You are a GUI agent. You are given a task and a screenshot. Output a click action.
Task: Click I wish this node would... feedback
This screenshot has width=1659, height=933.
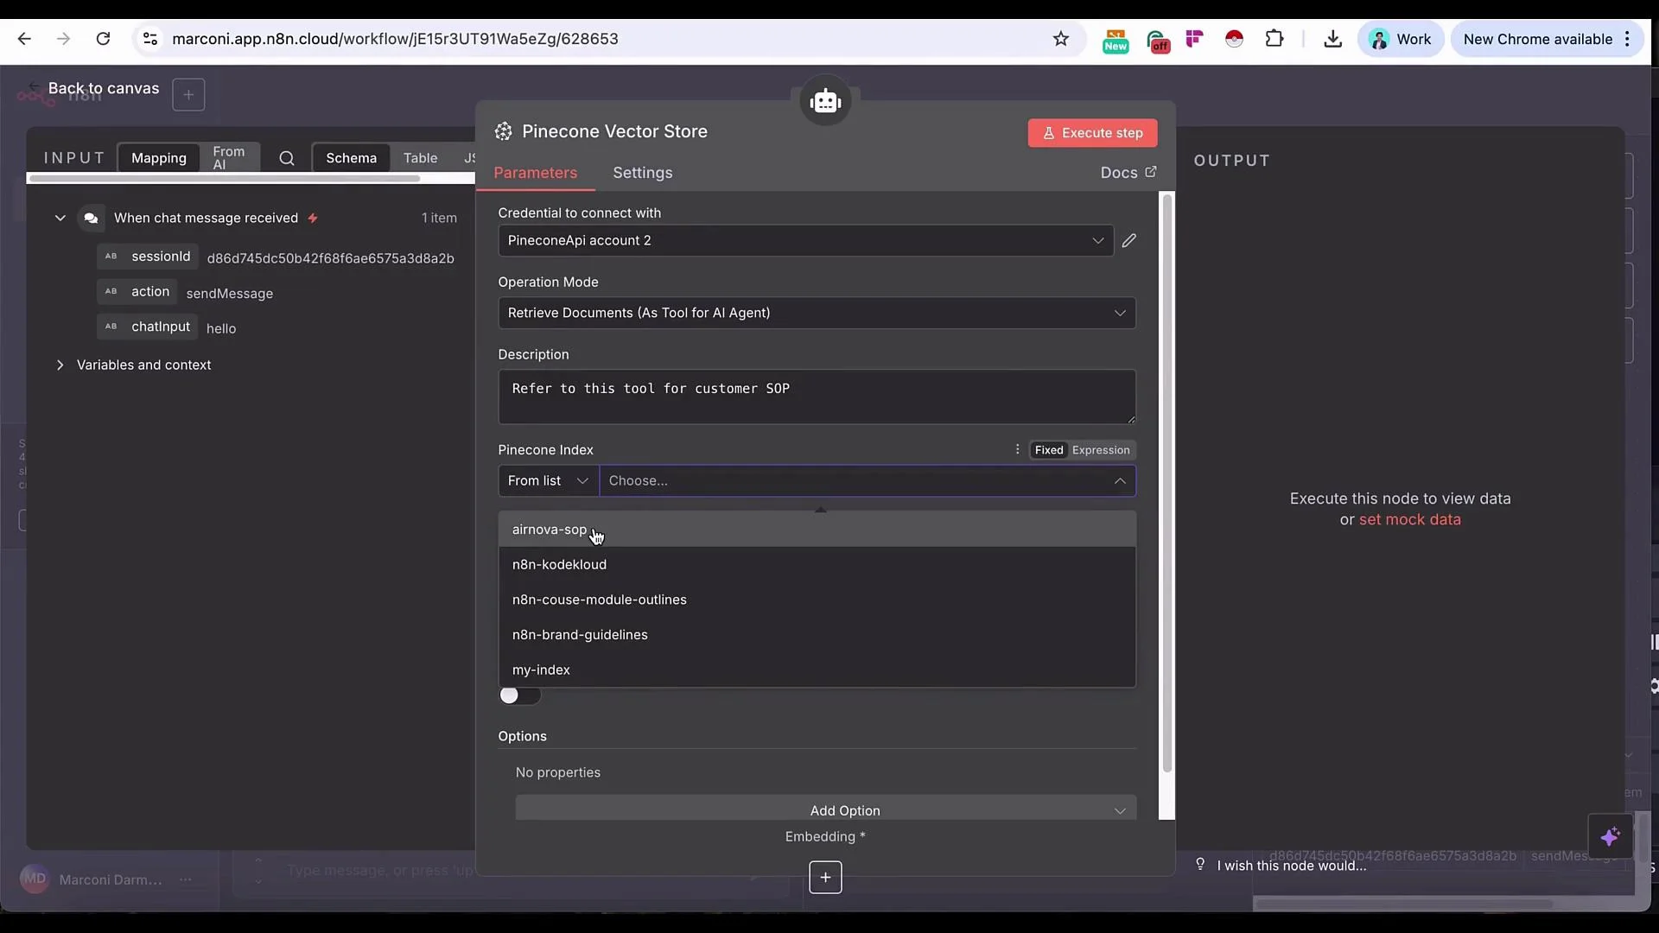[1282, 866]
